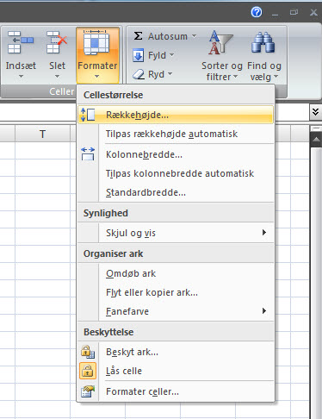This screenshot has height=419, width=322.
Task: Choose Flyt eller kopier ark...
Action: (176, 292)
